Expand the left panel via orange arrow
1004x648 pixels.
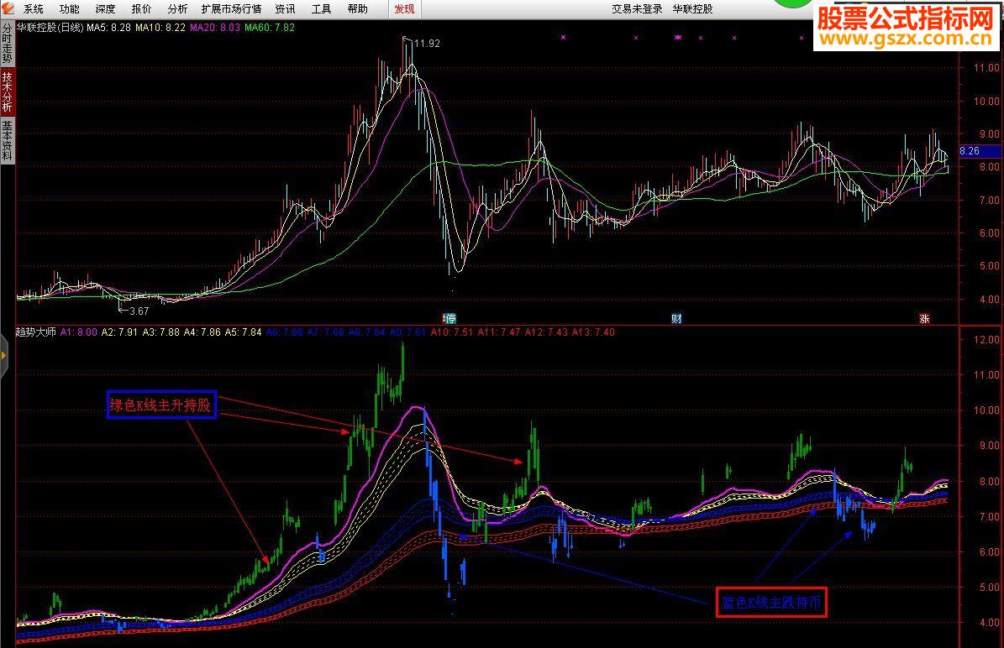tap(3, 356)
